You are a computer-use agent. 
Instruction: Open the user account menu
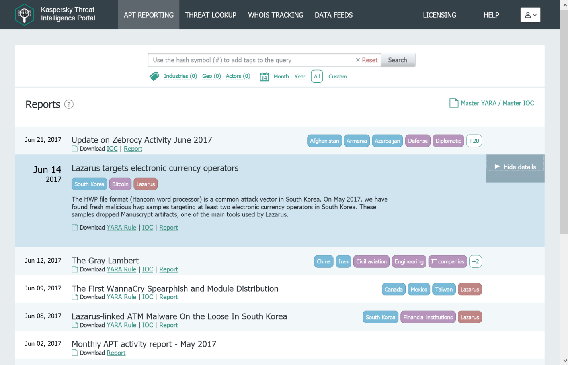tap(530, 15)
